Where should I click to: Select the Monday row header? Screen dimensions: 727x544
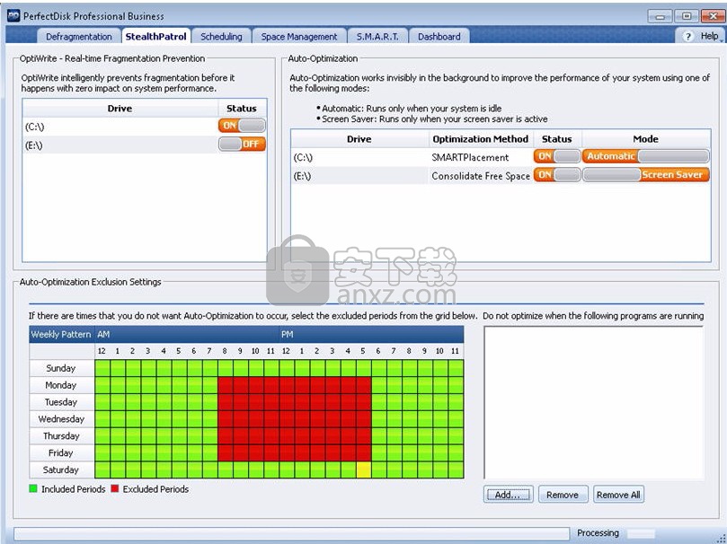coord(62,385)
